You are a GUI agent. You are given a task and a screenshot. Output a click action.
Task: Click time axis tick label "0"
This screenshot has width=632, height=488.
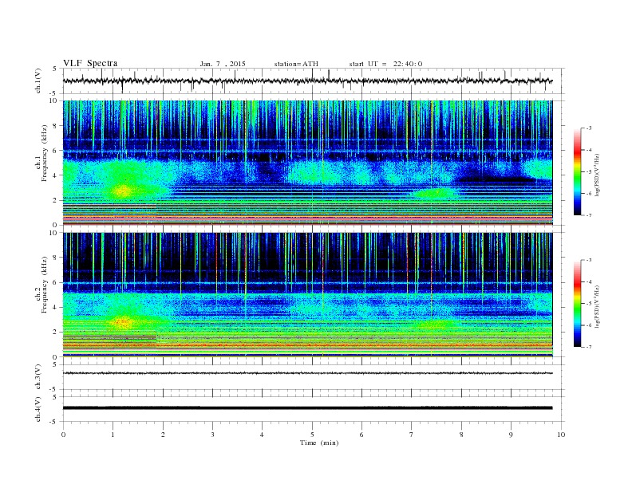pos(63,435)
